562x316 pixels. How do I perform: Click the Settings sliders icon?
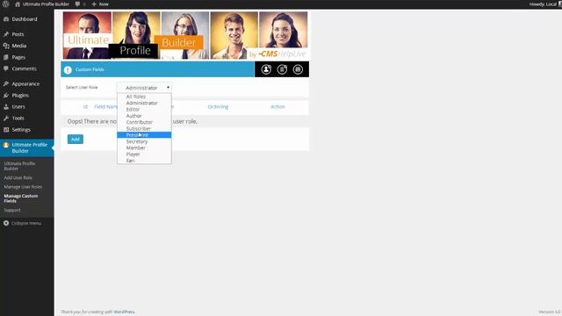[x=6, y=130]
